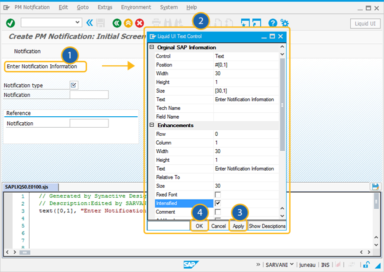This screenshot has width=384, height=272.
Task: Click the faded transfer arrows status bar icon
Action: 351,265
